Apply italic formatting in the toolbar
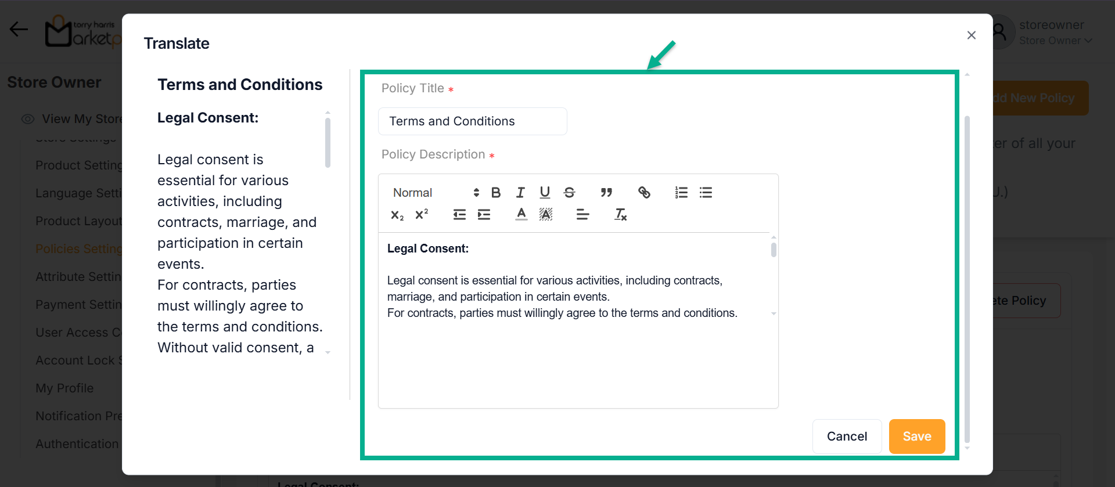 coord(520,193)
